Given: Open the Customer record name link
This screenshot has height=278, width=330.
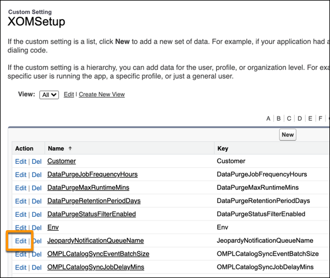Looking at the screenshot, I should (x=62, y=161).
